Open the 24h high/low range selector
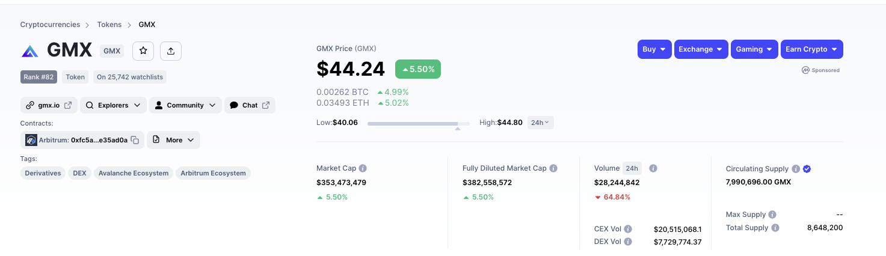The width and height of the screenshot is (886, 256). pyautogui.click(x=540, y=123)
